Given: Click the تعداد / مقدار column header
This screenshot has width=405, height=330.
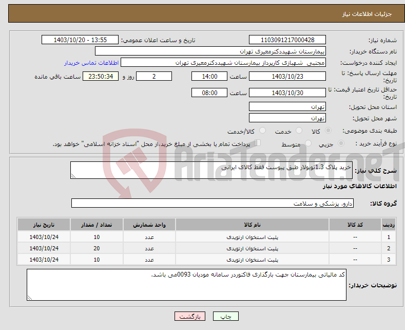Looking at the screenshot, I should click(97, 225).
